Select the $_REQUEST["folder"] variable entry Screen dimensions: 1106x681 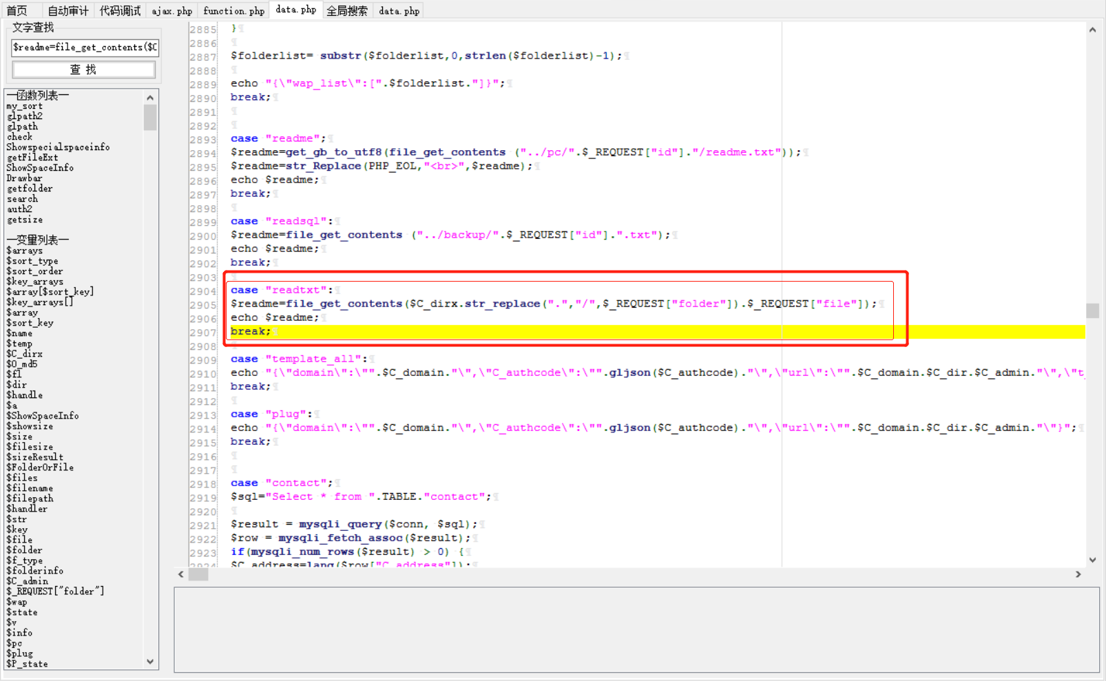(x=55, y=591)
